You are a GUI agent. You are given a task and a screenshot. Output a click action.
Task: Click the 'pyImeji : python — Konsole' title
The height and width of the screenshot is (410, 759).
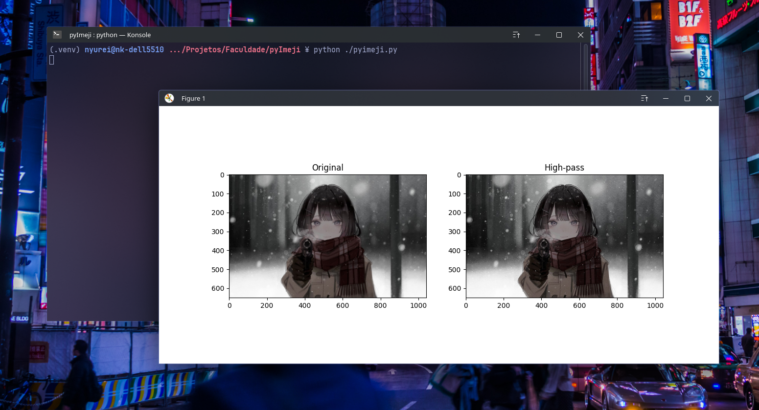point(110,35)
